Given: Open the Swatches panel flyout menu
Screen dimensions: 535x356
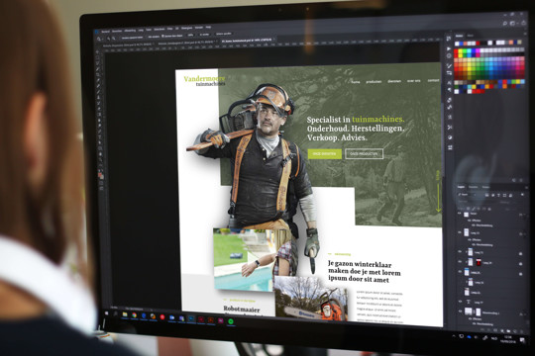Looking at the screenshot, I should pyautogui.click(x=525, y=34).
